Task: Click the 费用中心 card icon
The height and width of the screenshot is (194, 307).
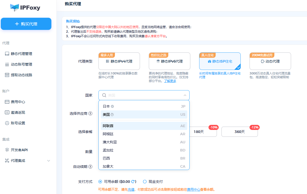Action: pyautogui.click(x=7, y=102)
